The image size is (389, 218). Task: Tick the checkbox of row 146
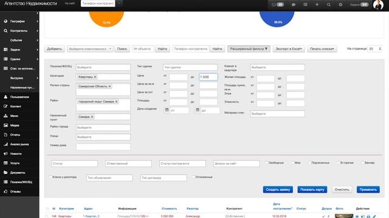point(46,217)
